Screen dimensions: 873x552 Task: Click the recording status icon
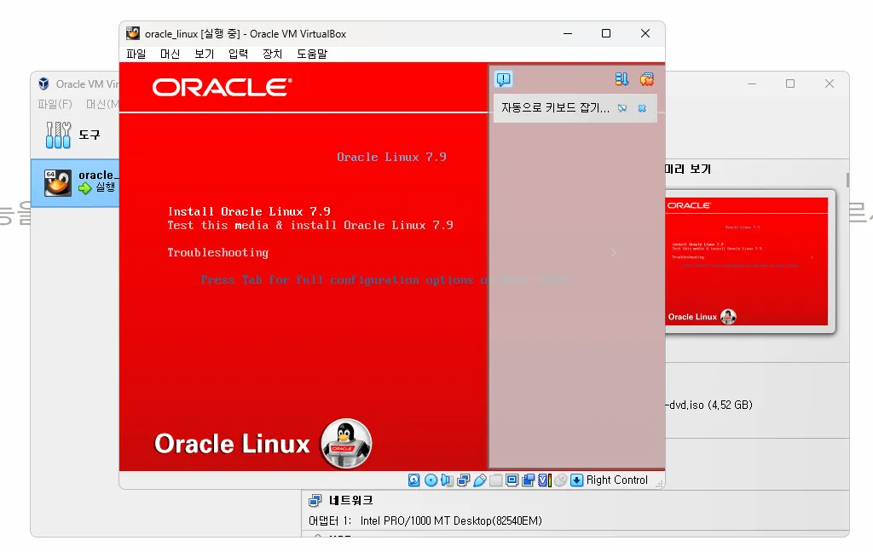[x=529, y=480]
